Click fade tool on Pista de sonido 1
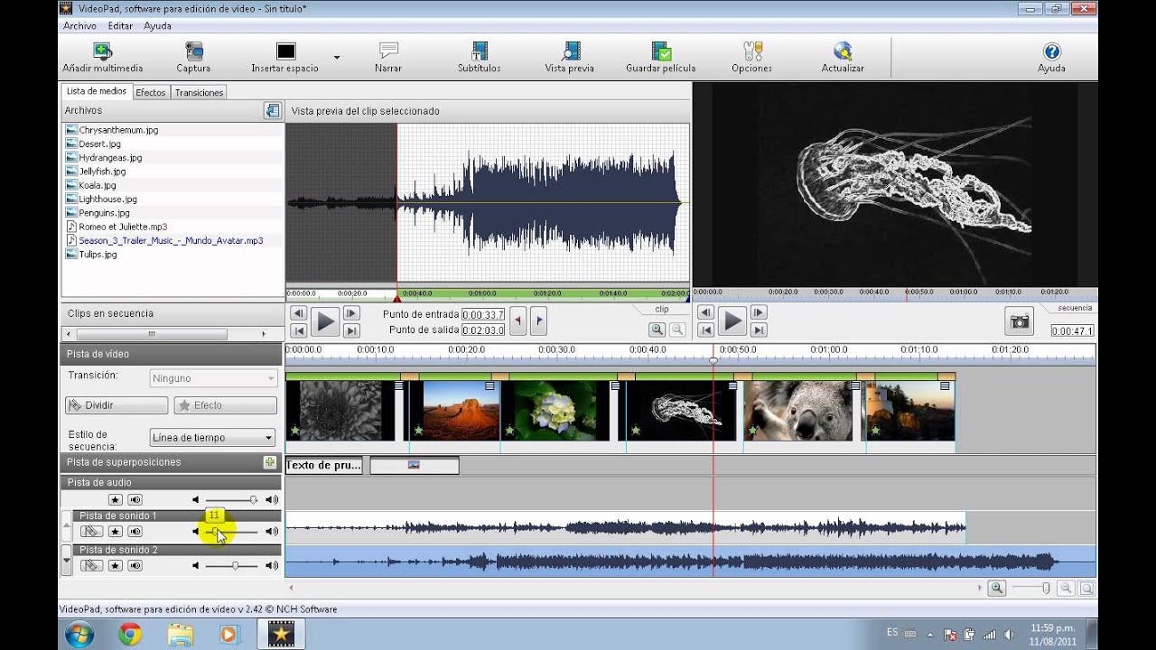1156x650 pixels. click(x=91, y=532)
